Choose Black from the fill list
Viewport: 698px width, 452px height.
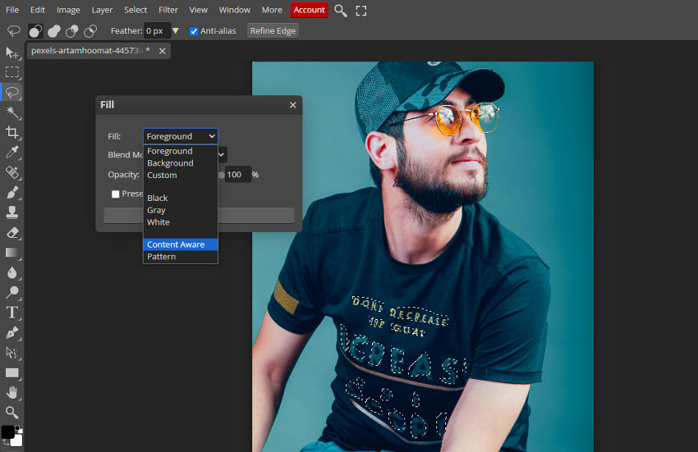click(x=181, y=198)
